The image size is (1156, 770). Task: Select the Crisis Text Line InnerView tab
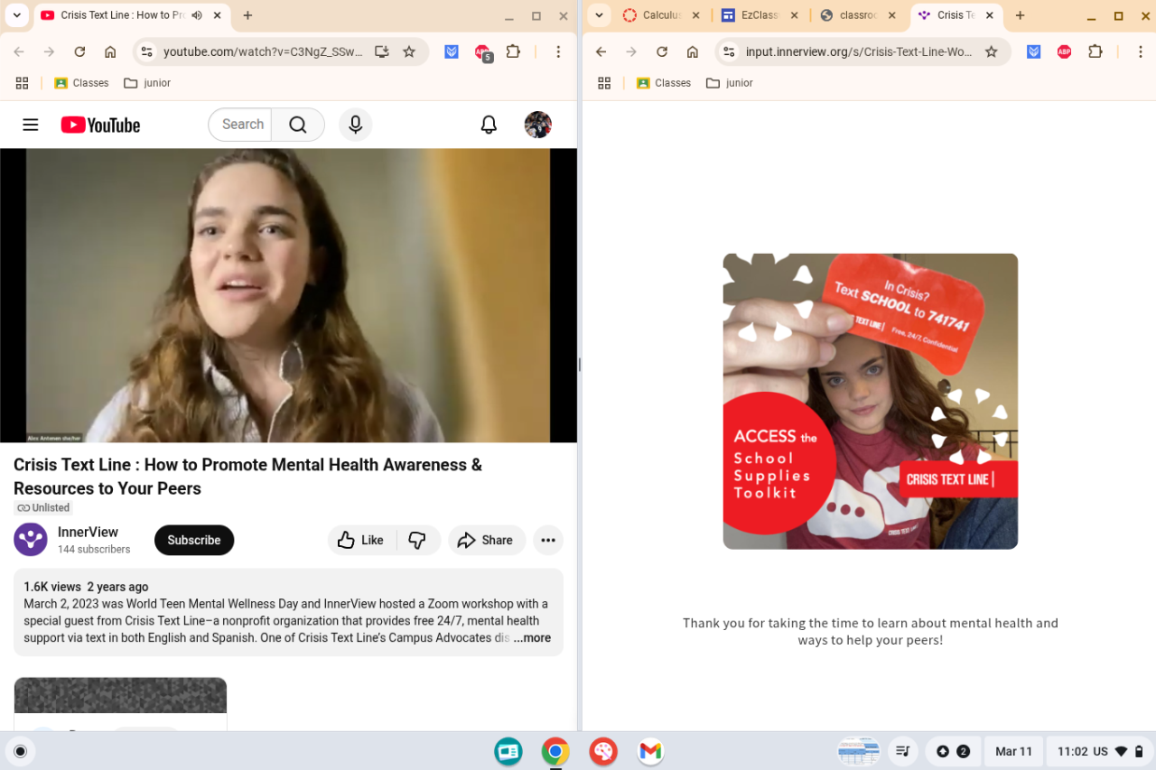tap(946, 15)
